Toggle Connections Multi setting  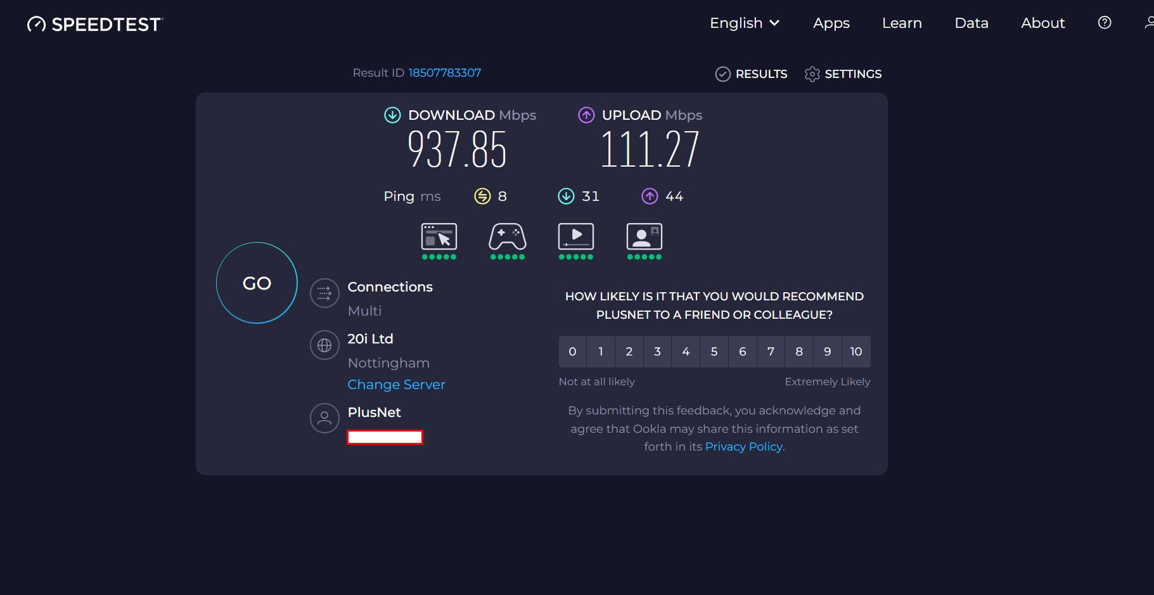[364, 311]
